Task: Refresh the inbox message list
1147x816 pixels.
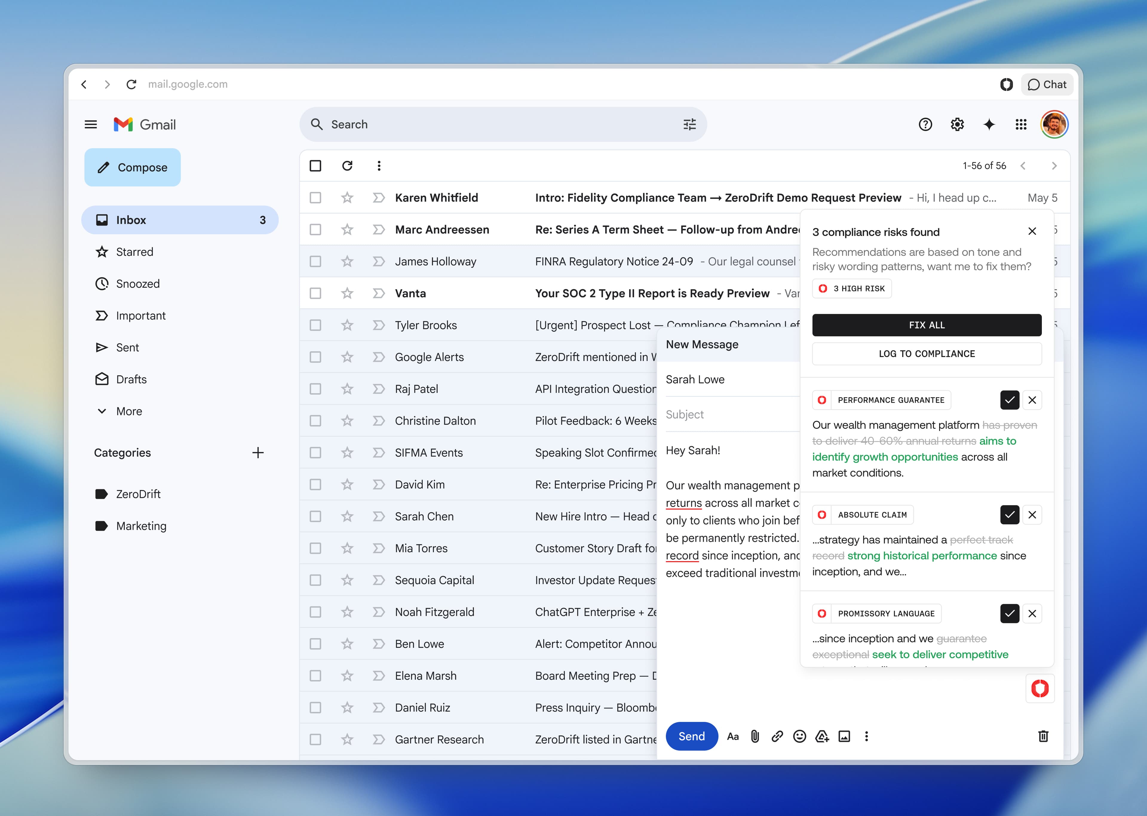Action: (347, 165)
